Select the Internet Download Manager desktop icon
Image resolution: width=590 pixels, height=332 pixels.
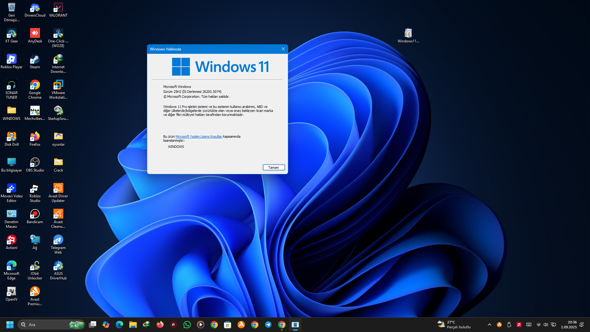[58, 64]
